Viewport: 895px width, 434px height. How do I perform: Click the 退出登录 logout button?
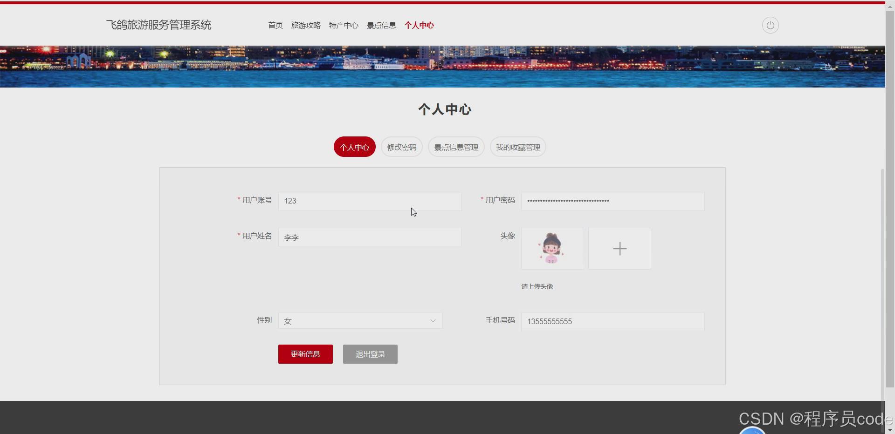click(x=370, y=354)
